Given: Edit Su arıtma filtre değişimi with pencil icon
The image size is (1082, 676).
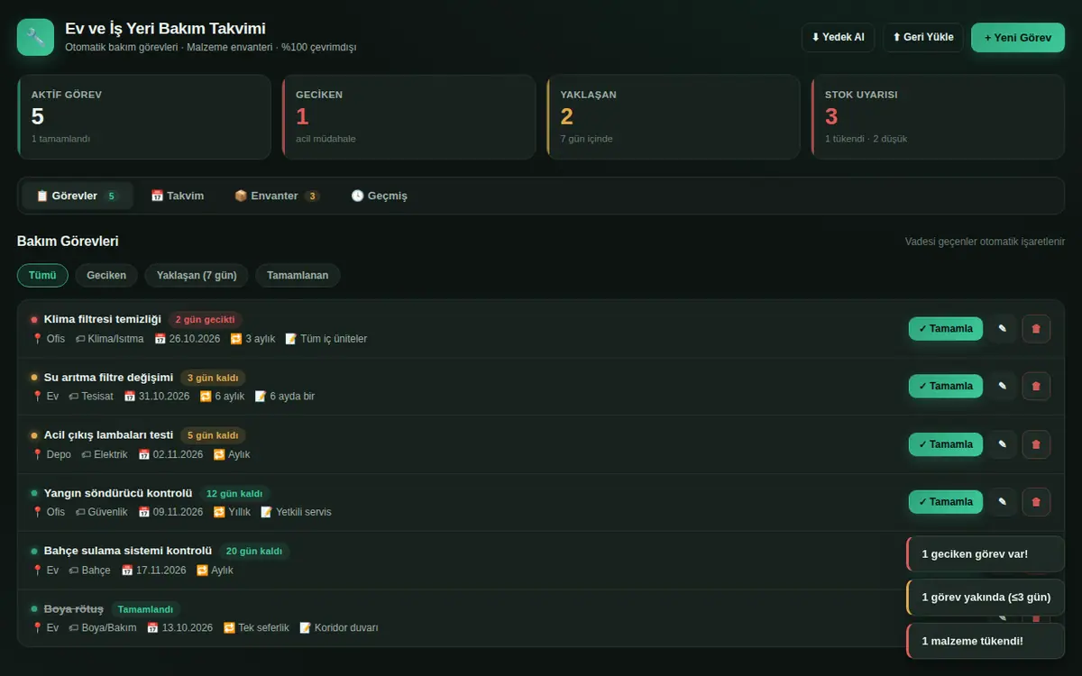Looking at the screenshot, I should click(1002, 387).
